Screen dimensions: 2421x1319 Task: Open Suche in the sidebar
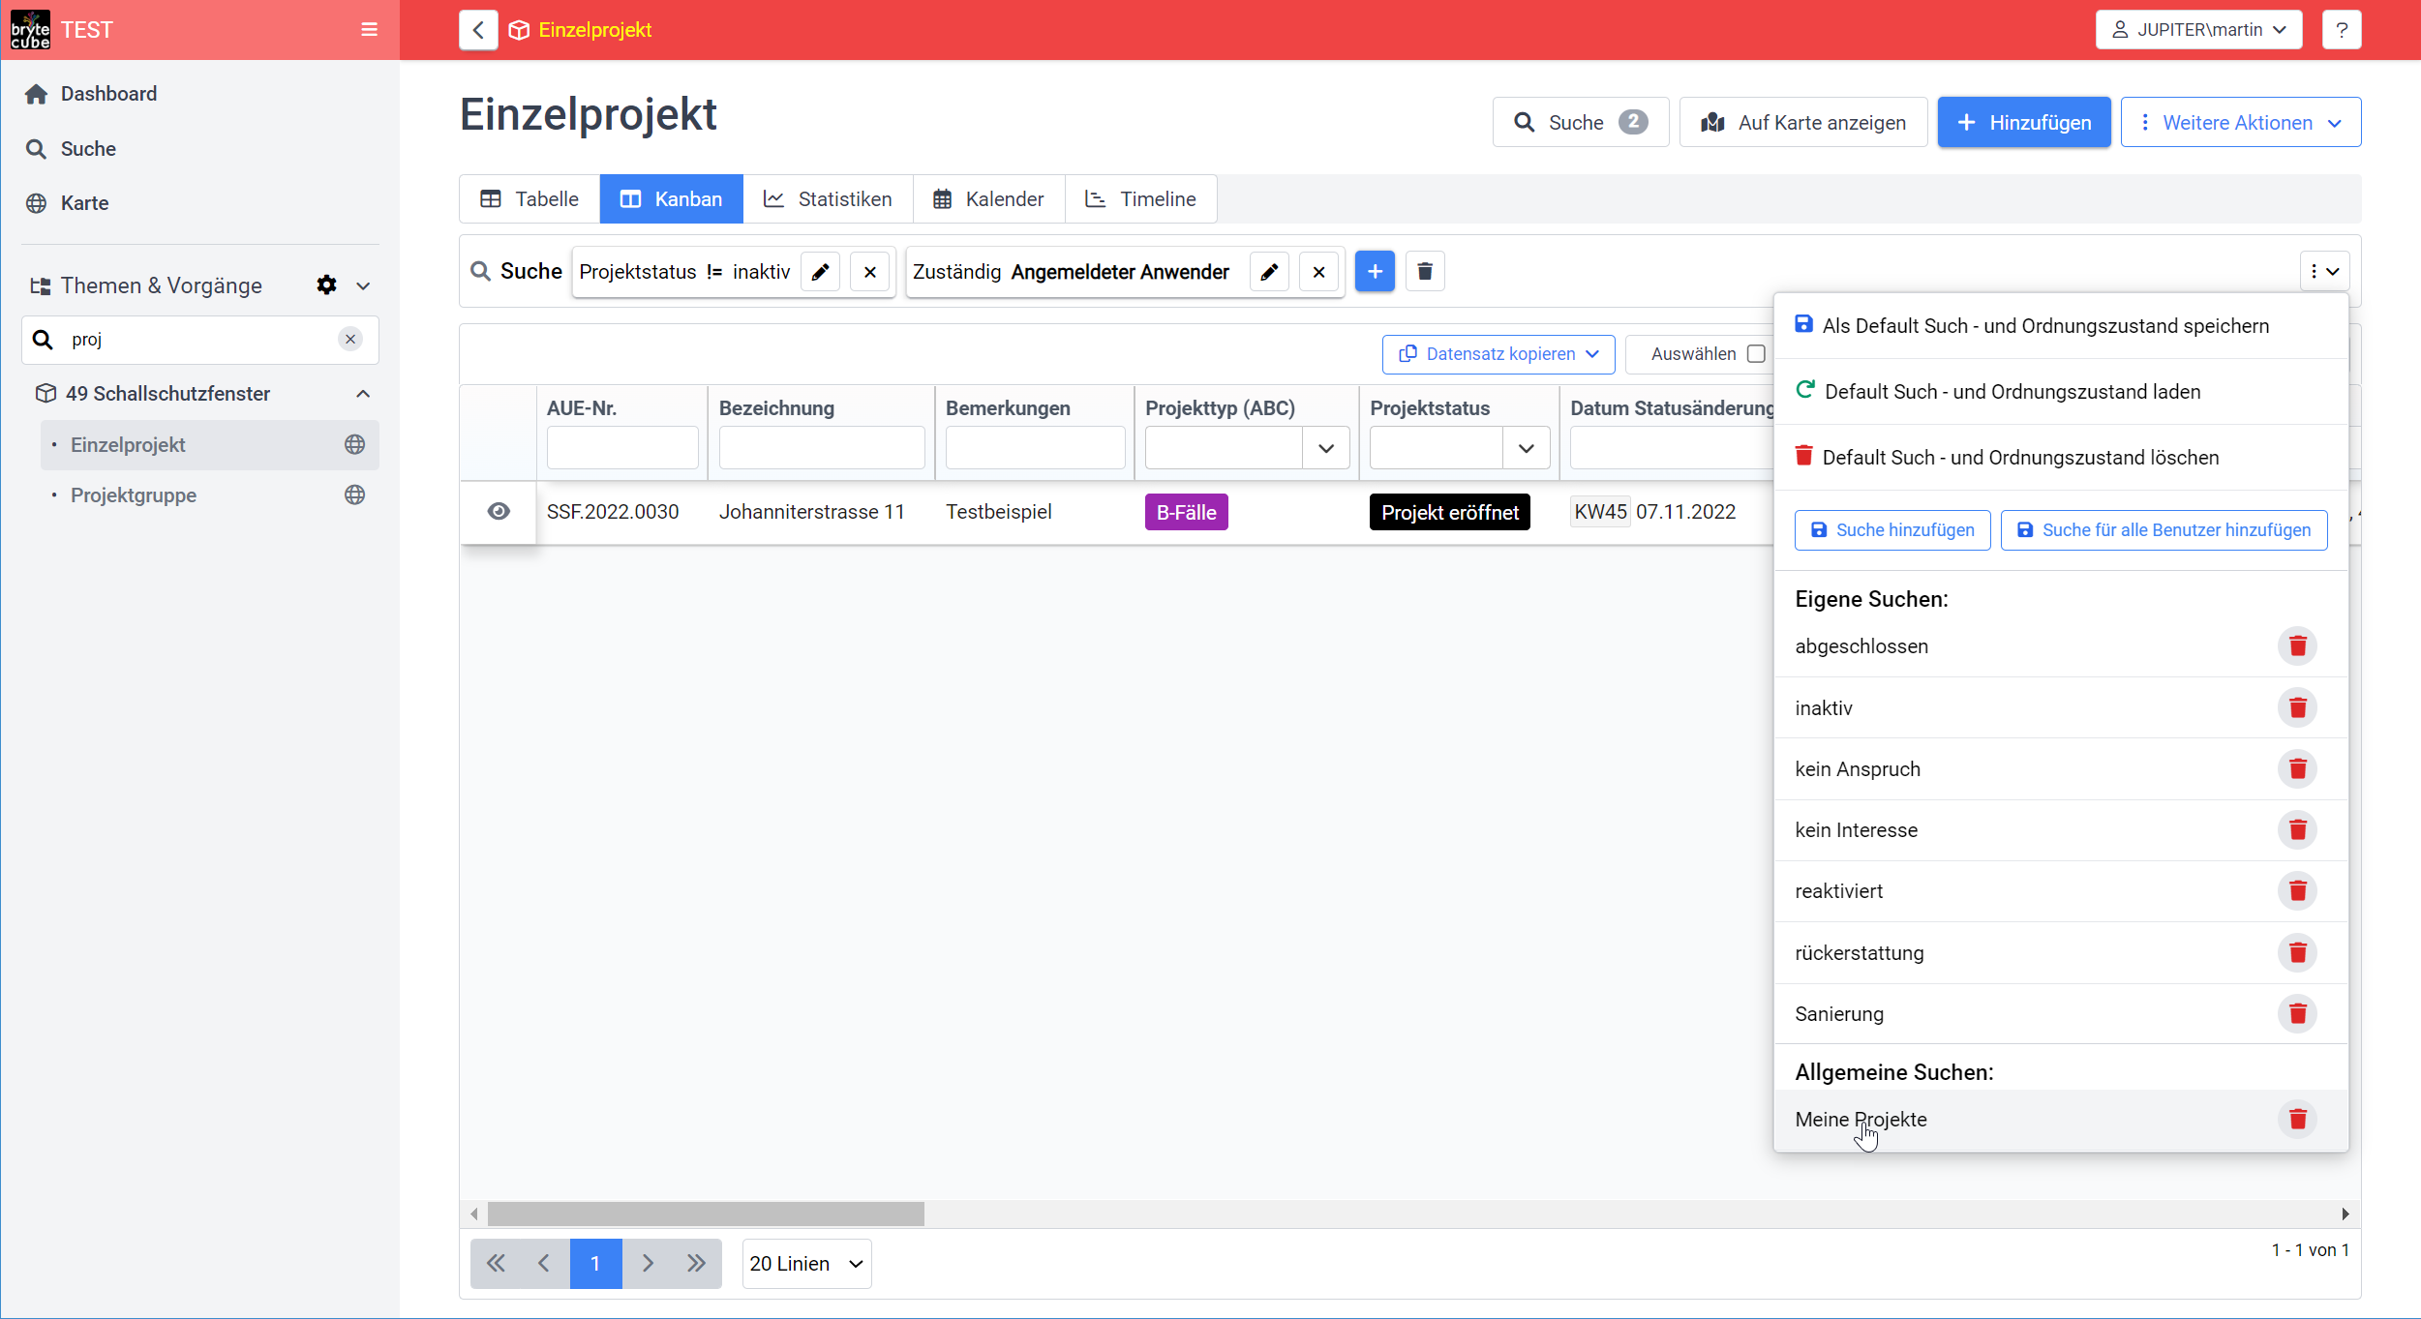[x=88, y=149]
